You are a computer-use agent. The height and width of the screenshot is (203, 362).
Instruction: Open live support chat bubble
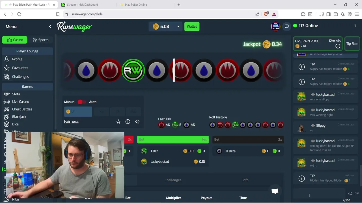pos(275,191)
